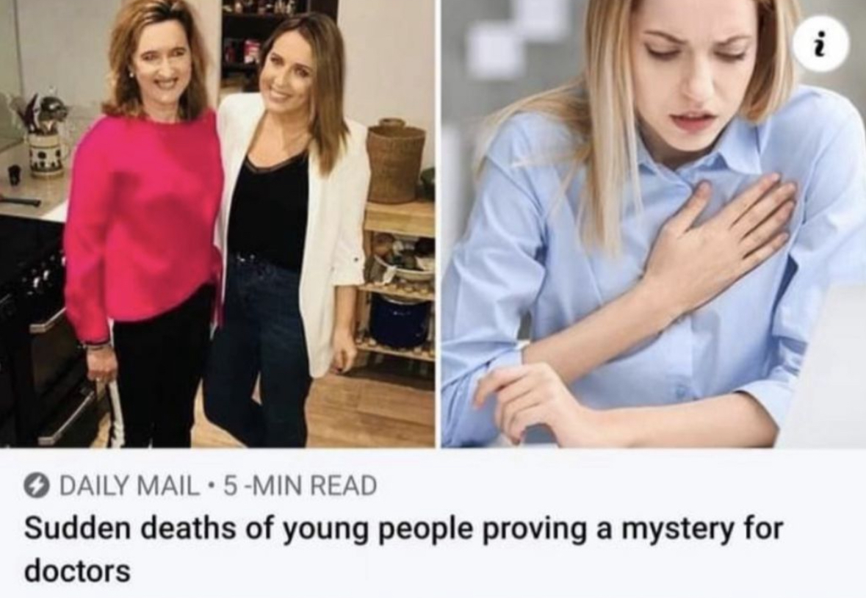866x598 pixels.
Task: Click the info icon on the right photo
Action: [x=821, y=46]
